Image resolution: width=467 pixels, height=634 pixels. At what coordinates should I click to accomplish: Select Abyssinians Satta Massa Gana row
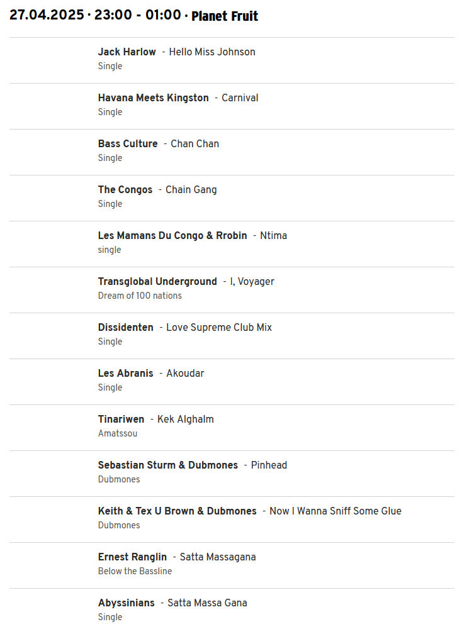point(232,611)
